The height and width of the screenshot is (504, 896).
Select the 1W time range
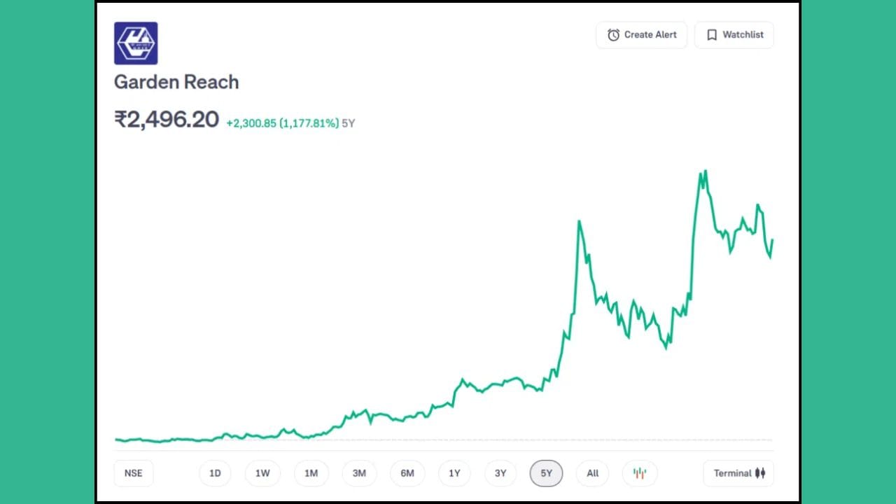(x=262, y=473)
